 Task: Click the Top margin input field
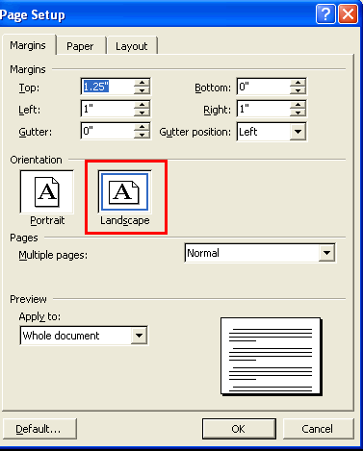108,87
